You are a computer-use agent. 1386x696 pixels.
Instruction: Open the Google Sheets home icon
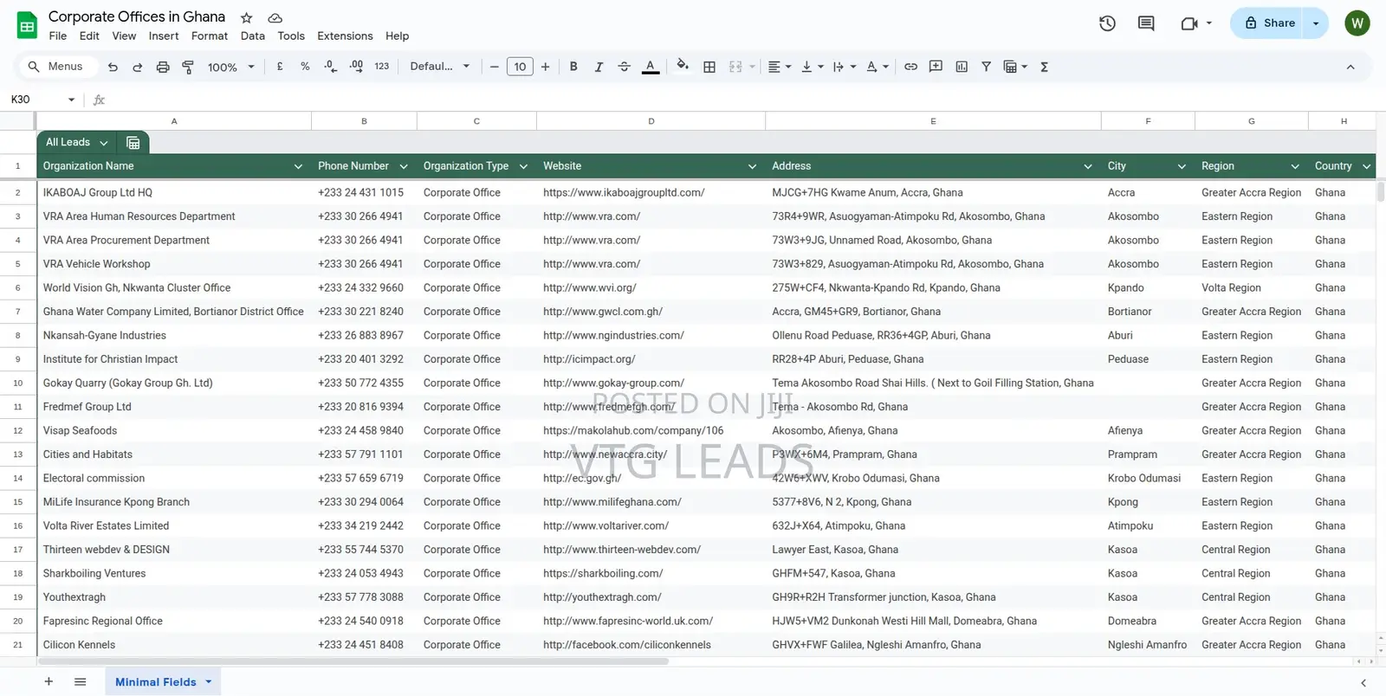pos(27,25)
